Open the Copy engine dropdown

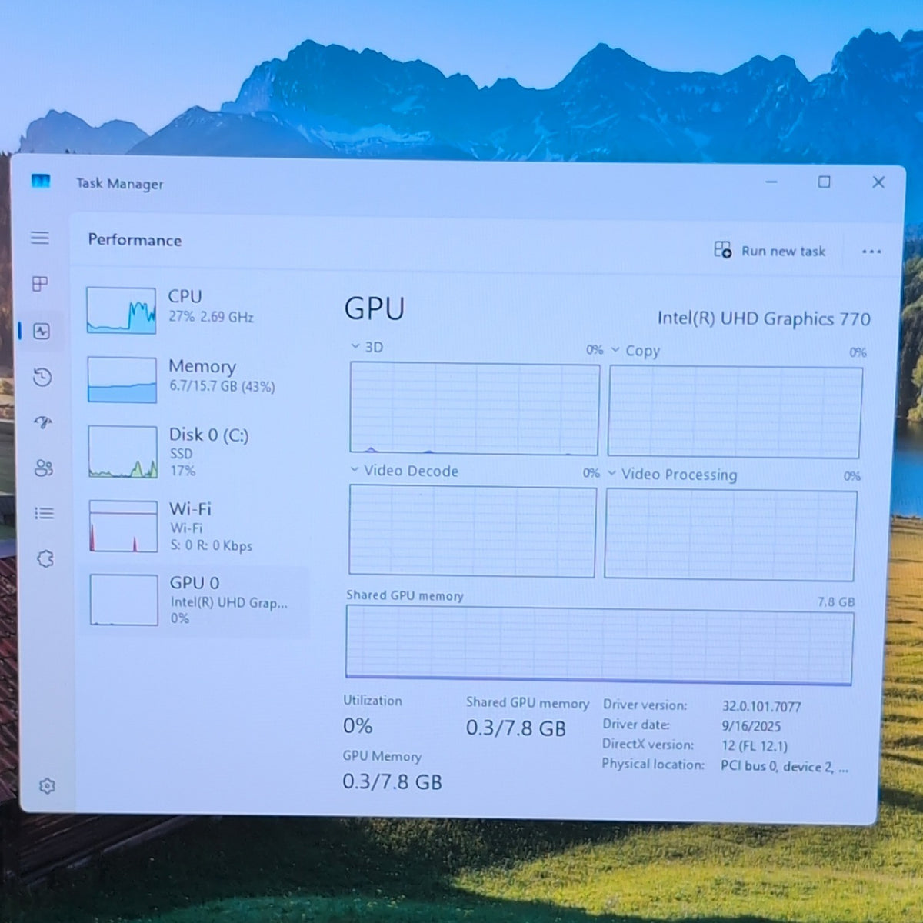pyautogui.click(x=635, y=351)
